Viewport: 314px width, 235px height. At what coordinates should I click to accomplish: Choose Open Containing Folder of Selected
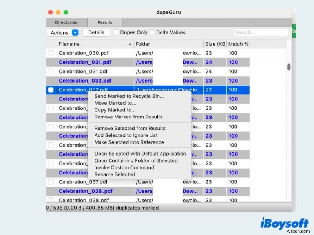pyautogui.click(x=136, y=161)
